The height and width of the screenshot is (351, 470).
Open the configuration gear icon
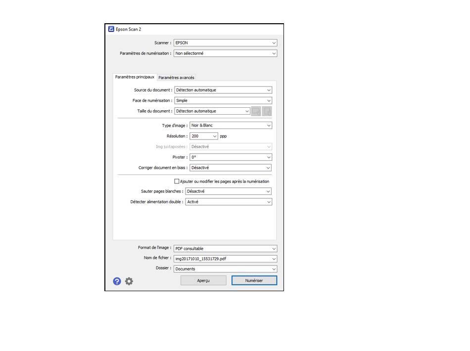point(129,281)
